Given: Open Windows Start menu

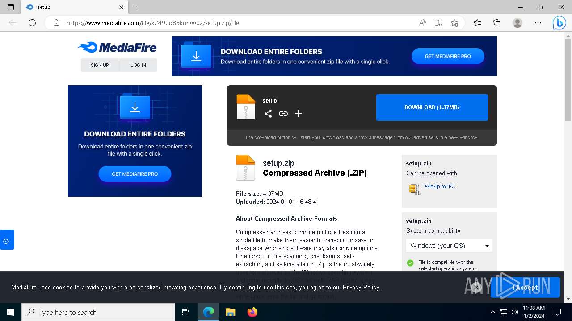Looking at the screenshot, I should [x=11, y=312].
